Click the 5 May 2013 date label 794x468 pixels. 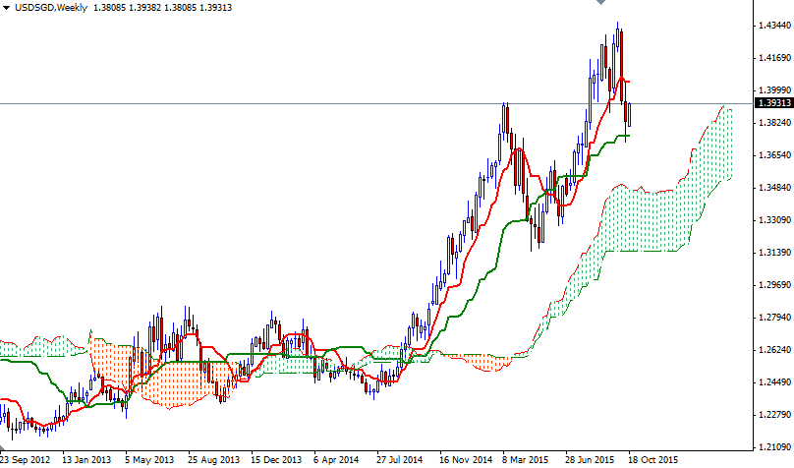point(150,459)
